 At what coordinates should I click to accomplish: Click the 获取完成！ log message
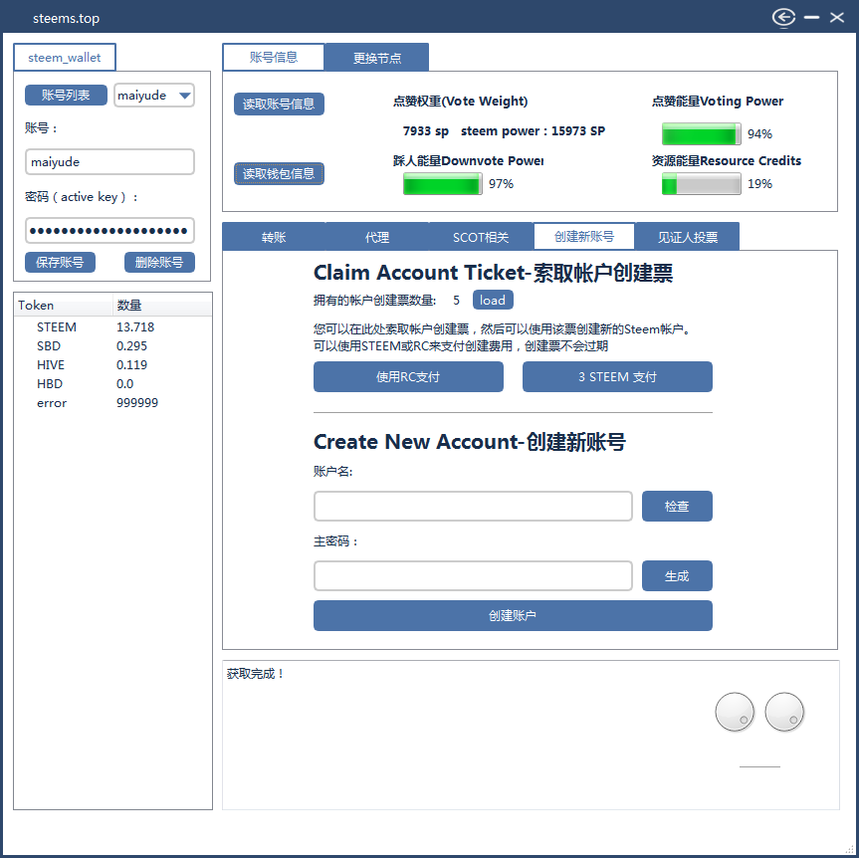click(257, 674)
